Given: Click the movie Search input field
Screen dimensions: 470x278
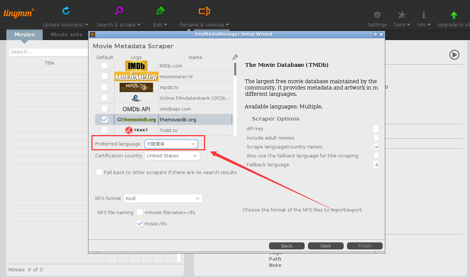Looking at the screenshot, I should [48, 52].
